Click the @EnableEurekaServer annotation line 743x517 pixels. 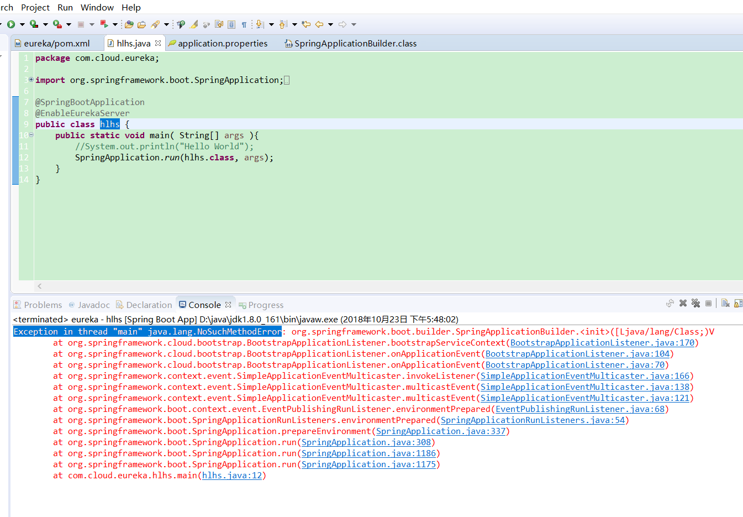(82, 113)
